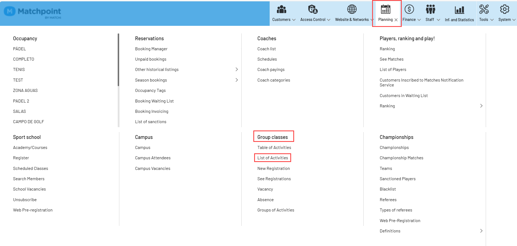Expand the Season bookings submenu
This screenshot has width=517, height=246.
click(x=237, y=80)
